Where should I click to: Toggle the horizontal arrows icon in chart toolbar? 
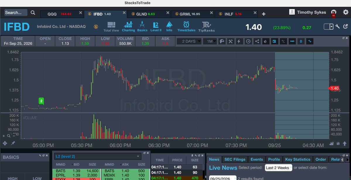[x=310, y=41]
